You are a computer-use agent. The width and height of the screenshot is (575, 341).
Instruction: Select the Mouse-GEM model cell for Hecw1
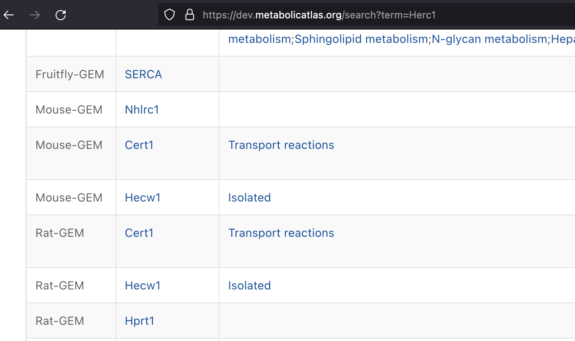[69, 198]
